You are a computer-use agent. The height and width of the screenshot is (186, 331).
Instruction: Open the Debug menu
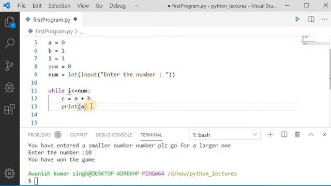pyautogui.click(x=117, y=6)
